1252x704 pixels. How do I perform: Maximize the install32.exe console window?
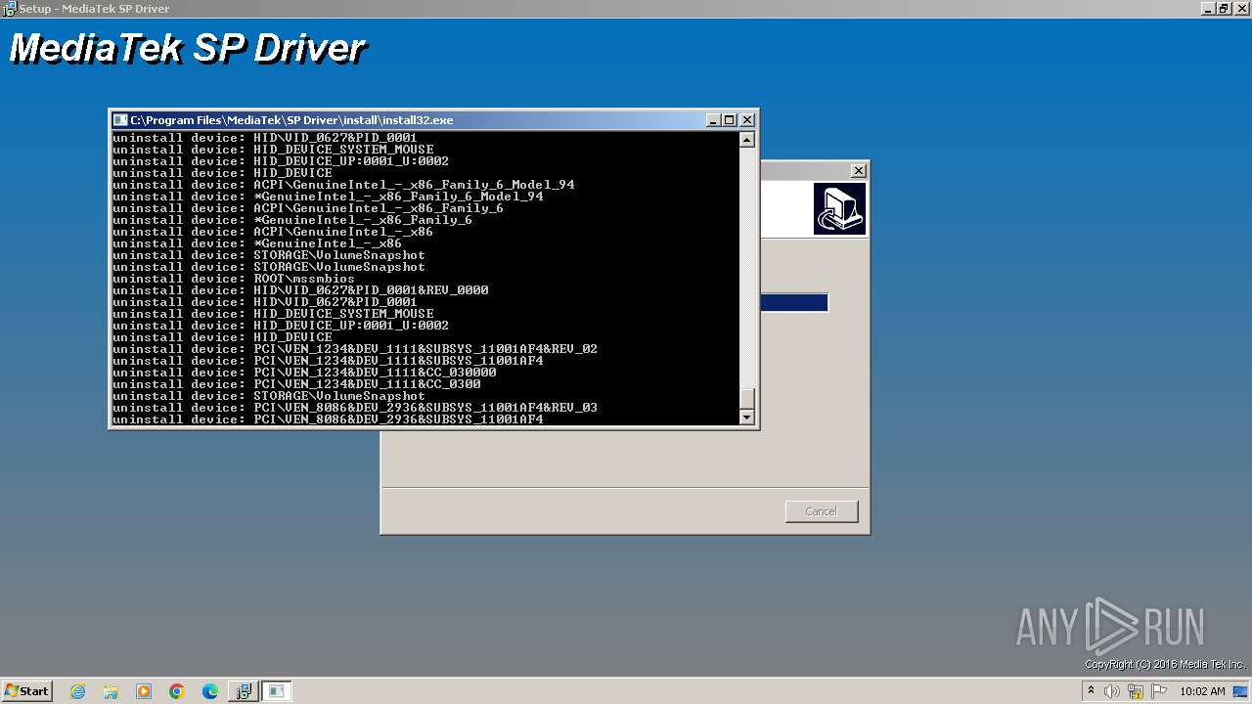click(730, 120)
